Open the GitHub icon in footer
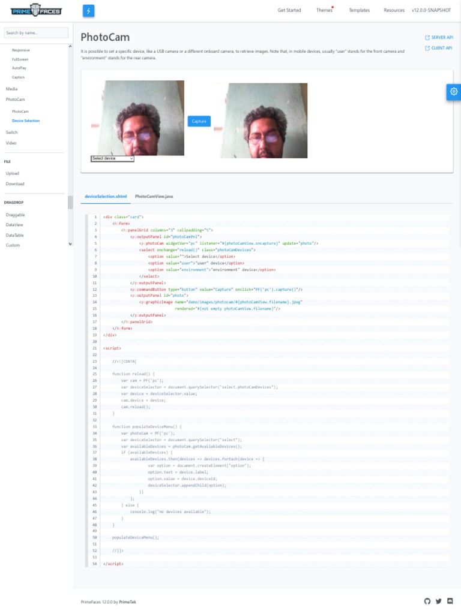 click(x=427, y=601)
